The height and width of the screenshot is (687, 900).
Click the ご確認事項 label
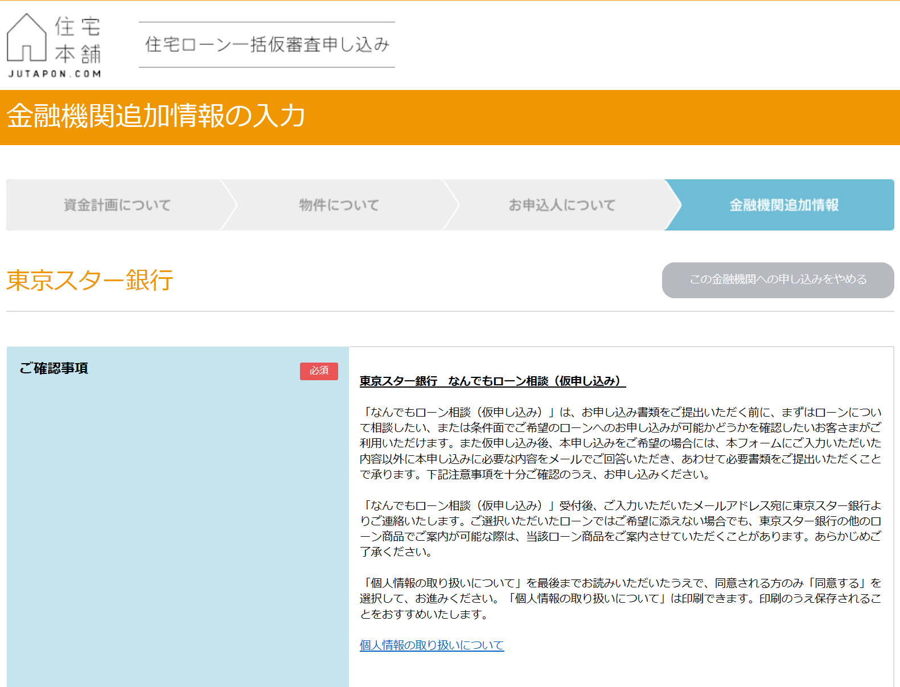(54, 368)
